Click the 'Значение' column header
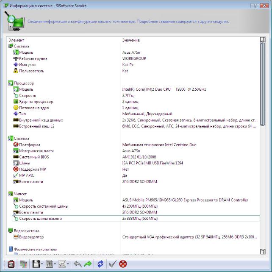This screenshot has height=272, width=272. point(131,40)
